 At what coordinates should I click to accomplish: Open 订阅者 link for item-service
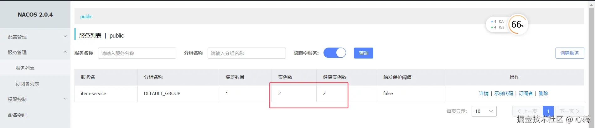point(525,93)
